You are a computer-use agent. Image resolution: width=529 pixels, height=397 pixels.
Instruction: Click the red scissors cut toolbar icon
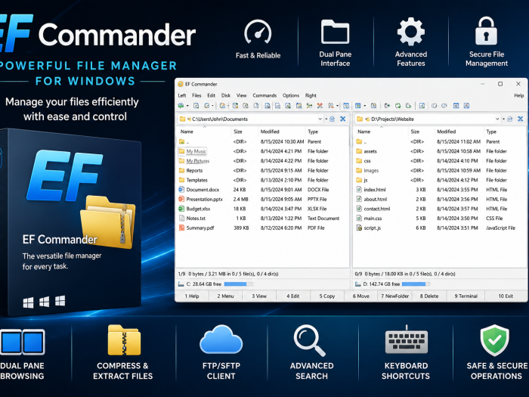pos(320,106)
